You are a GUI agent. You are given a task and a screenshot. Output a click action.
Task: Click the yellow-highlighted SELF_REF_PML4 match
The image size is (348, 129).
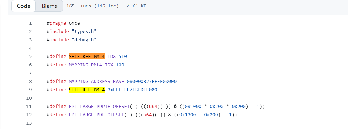point(87,90)
